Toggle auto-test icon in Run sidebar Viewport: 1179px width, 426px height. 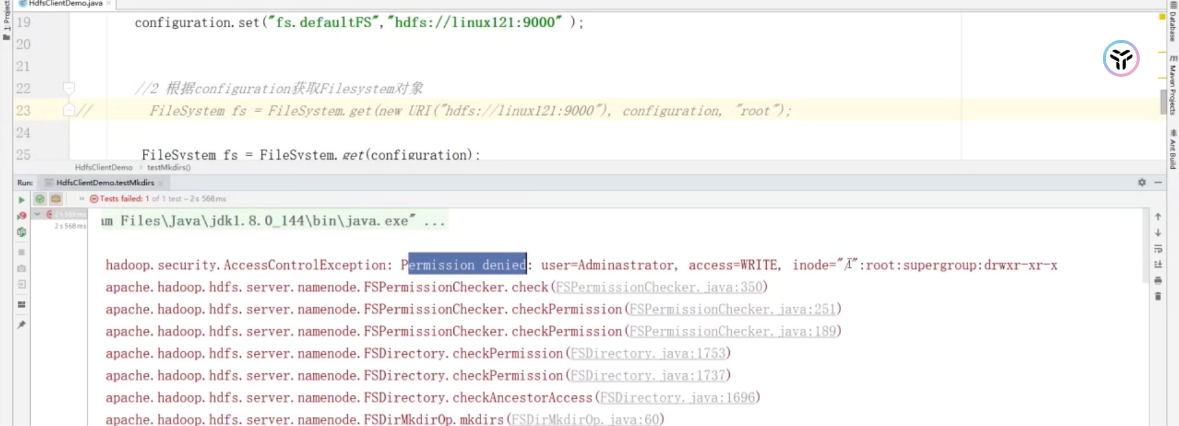(x=22, y=232)
